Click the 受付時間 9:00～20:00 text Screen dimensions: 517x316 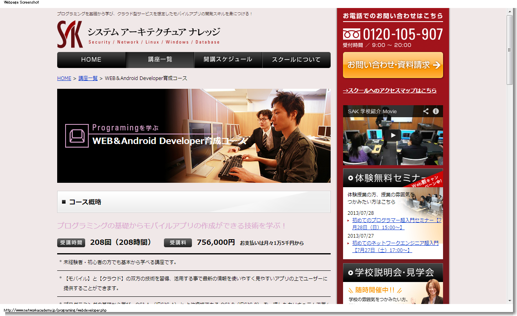pyautogui.click(x=377, y=45)
